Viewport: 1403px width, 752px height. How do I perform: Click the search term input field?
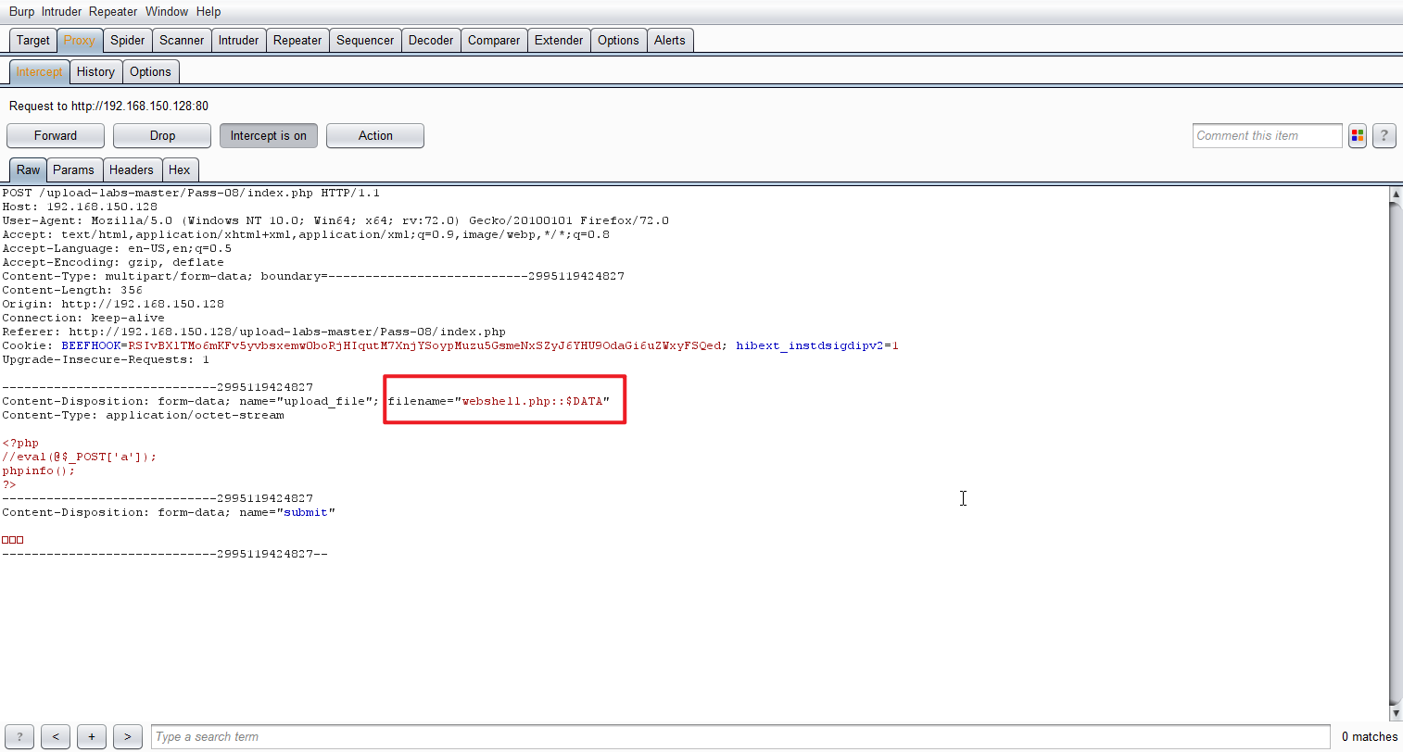(x=740, y=736)
